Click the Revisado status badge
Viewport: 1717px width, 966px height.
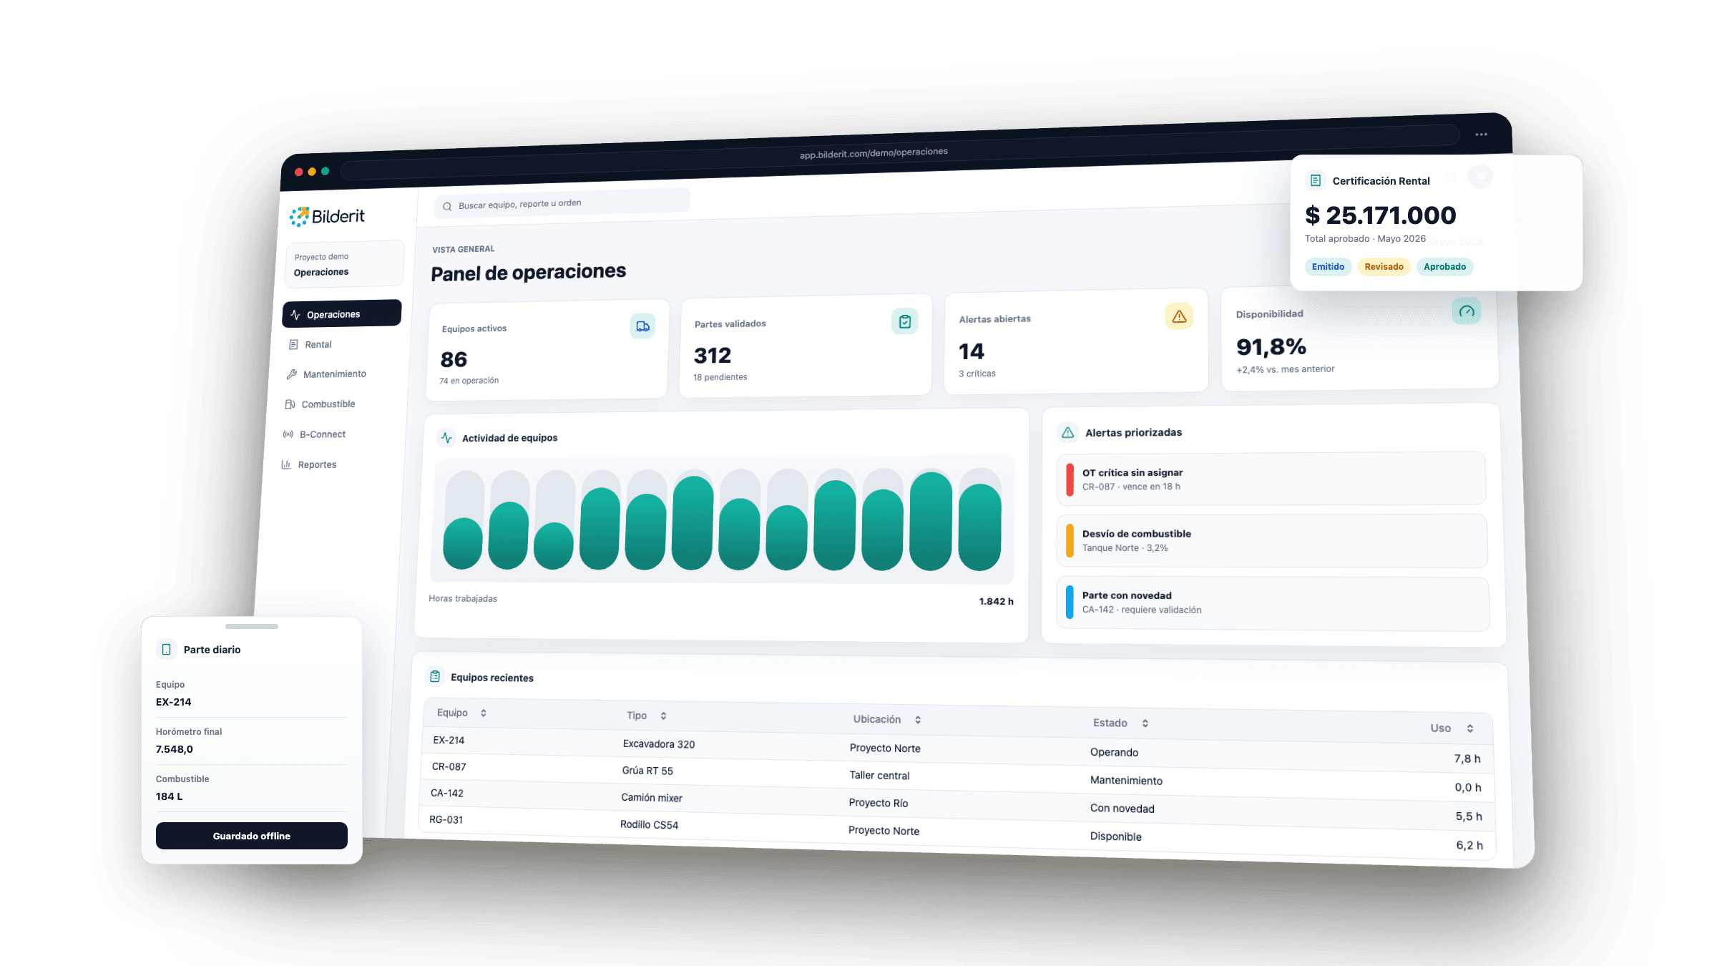pos(1384,267)
